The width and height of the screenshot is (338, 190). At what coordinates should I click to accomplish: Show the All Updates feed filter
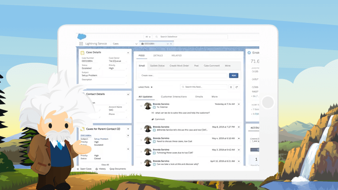146,97
